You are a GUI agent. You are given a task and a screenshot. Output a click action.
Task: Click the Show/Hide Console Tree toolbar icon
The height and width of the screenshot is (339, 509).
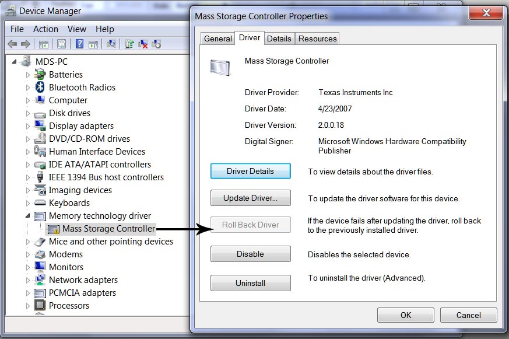click(x=43, y=44)
